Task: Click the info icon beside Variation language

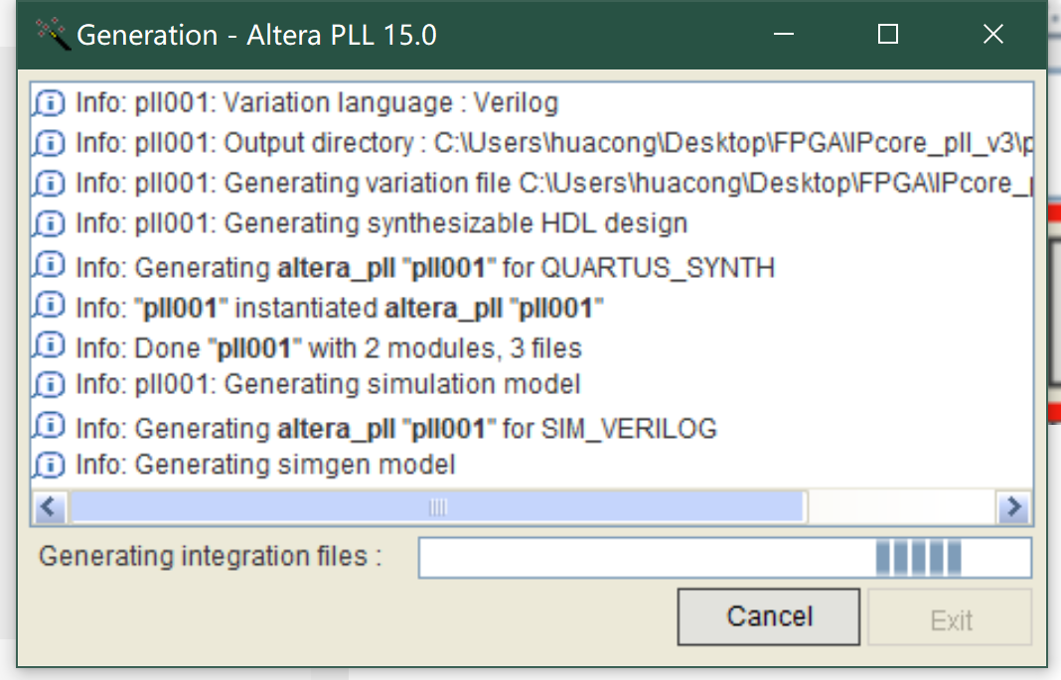Action: pos(50,103)
